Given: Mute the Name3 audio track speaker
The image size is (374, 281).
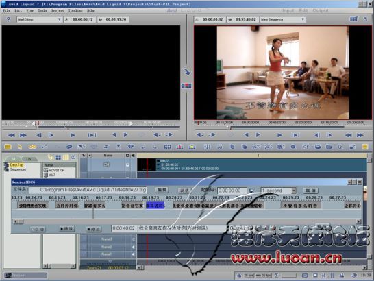Looking at the screenshot, I should (133, 239).
